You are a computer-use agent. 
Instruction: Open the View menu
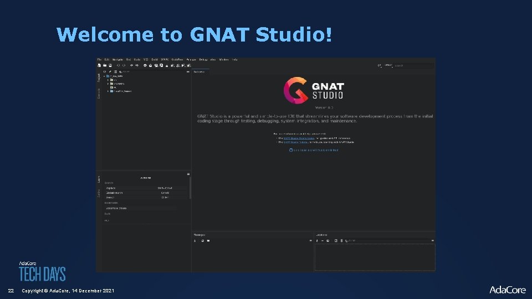(x=213, y=60)
